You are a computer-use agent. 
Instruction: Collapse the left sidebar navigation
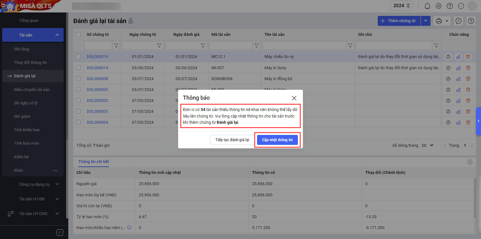click(x=60, y=232)
